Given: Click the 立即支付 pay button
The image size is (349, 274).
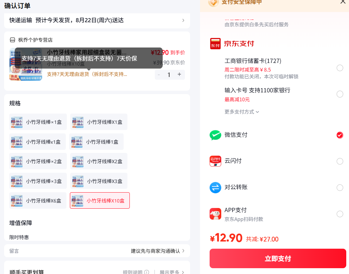Looking at the screenshot, I should [x=278, y=259].
